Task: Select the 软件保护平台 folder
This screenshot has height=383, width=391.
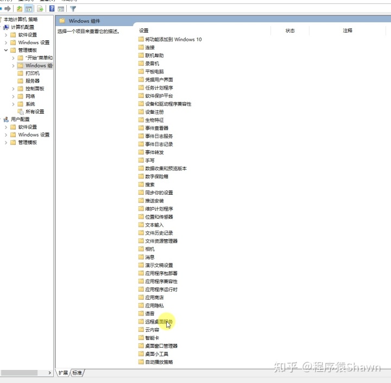Action: [159, 96]
